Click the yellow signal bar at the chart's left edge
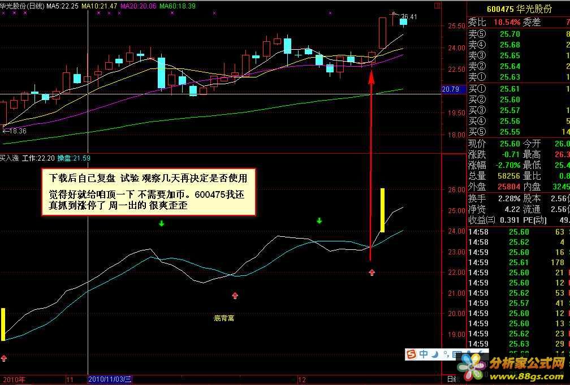 pyautogui.click(x=3, y=325)
